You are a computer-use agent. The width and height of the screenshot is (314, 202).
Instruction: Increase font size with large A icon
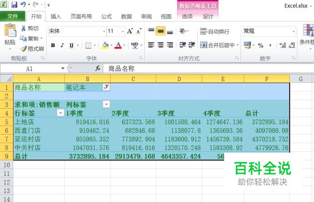click(x=130, y=31)
